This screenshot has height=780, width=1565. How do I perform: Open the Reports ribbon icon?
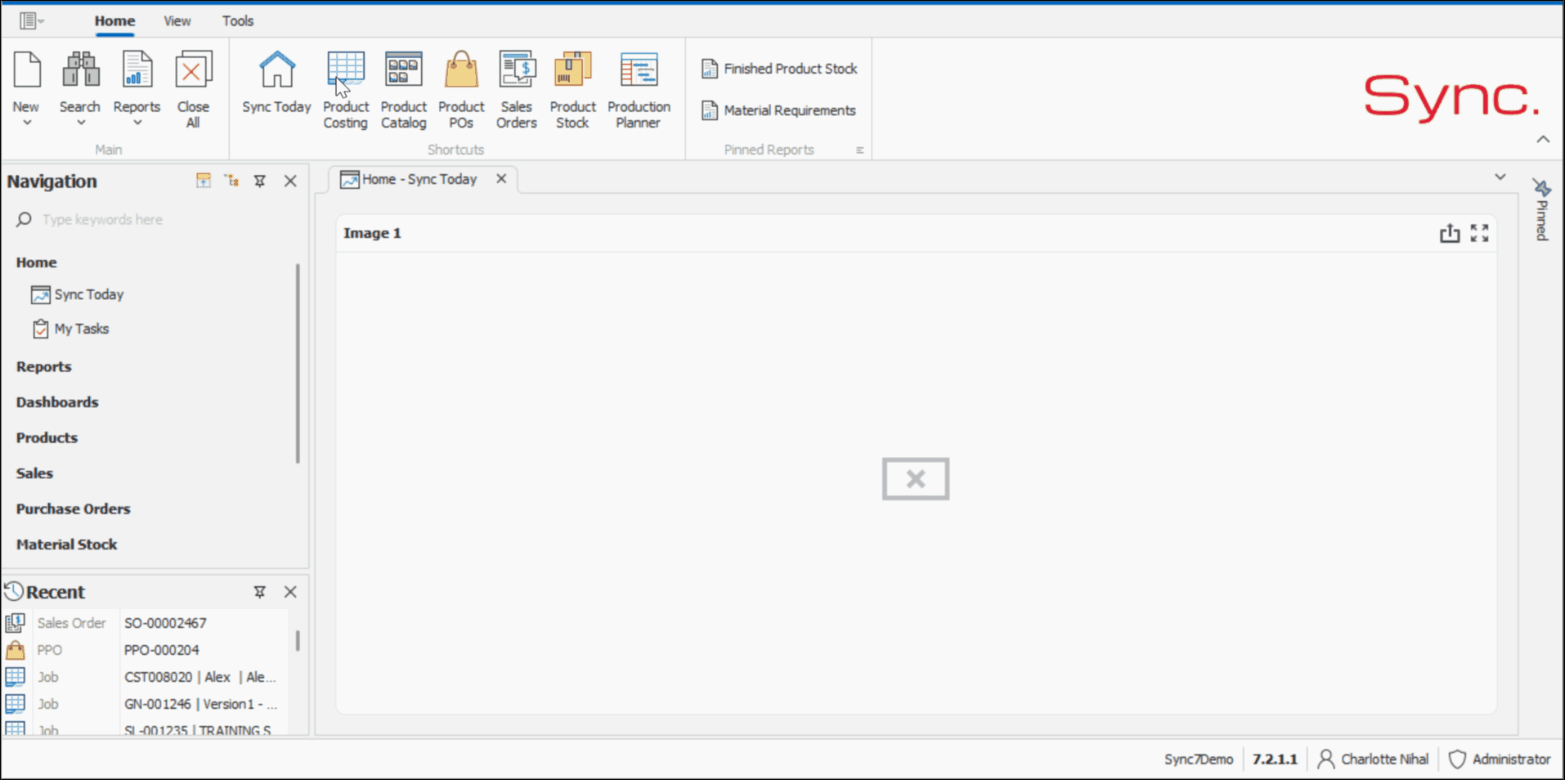tap(137, 69)
